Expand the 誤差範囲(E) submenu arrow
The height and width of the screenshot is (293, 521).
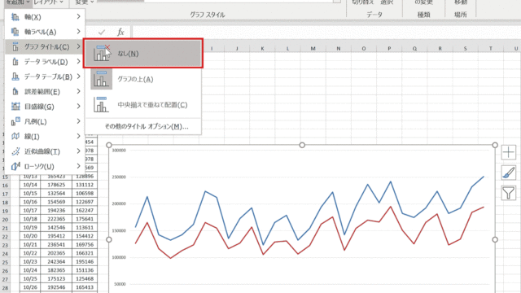78,91
